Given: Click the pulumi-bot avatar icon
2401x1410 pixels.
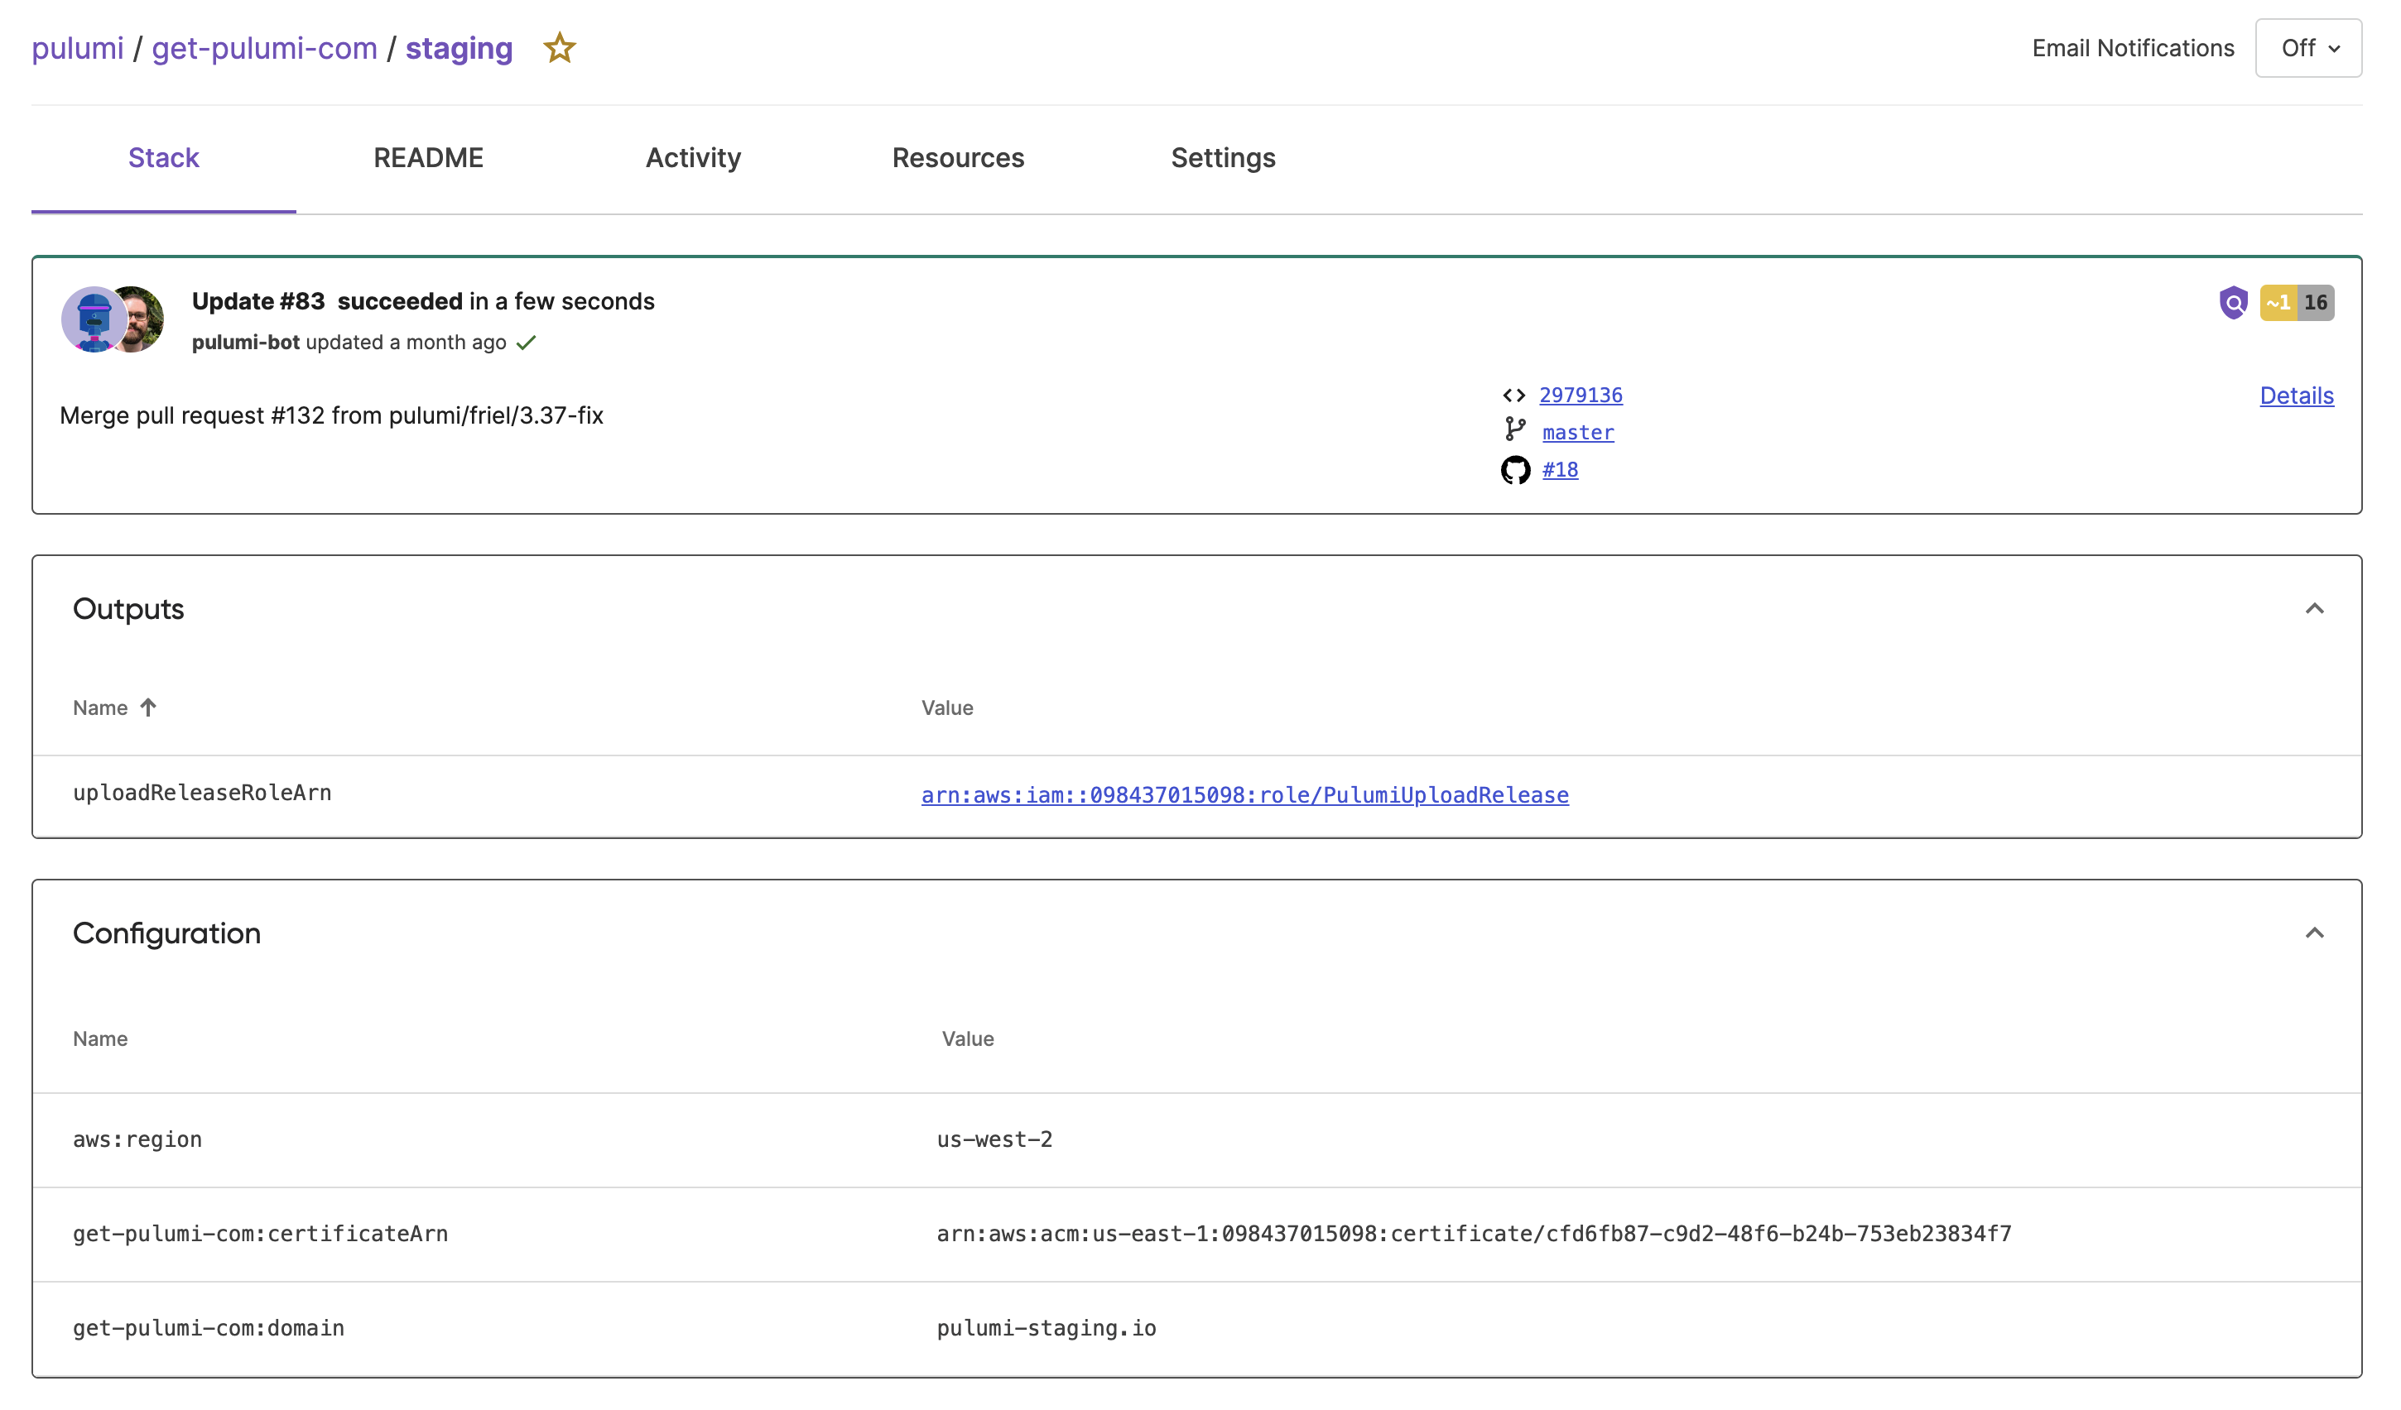Looking at the screenshot, I should 93,319.
